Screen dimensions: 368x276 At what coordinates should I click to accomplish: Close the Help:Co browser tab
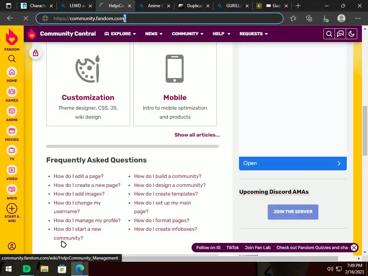point(129,6)
